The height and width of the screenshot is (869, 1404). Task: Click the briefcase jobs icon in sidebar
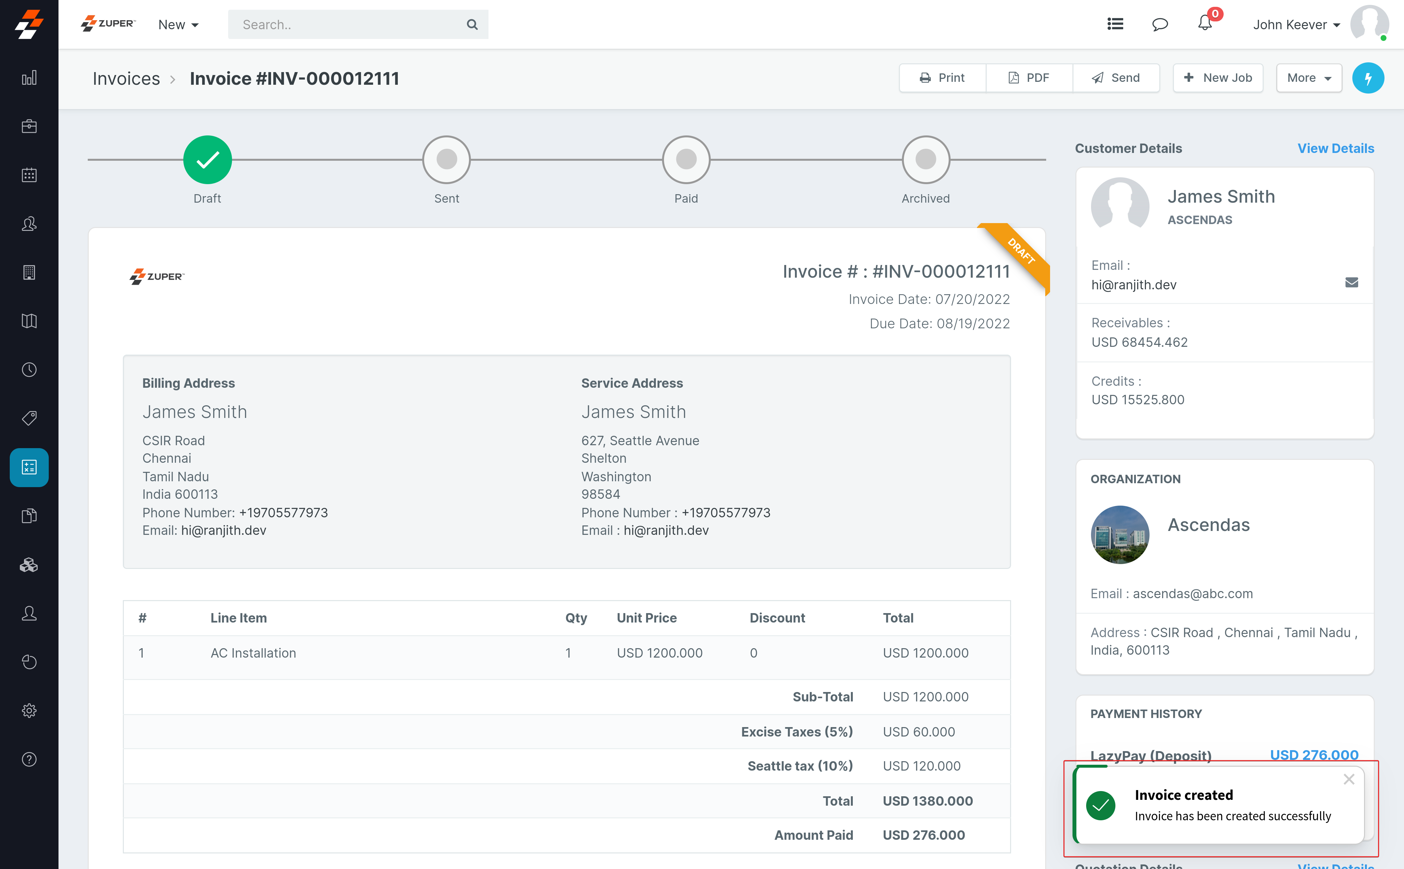[29, 126]
